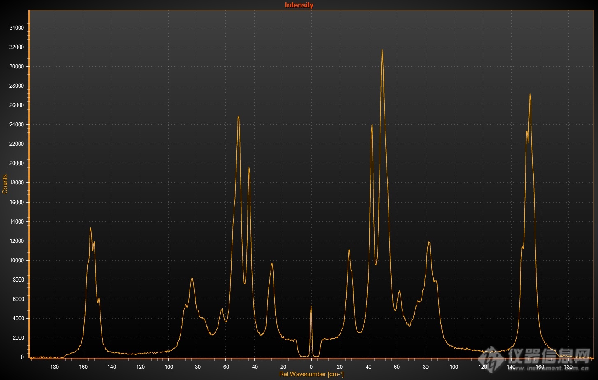Screen dimensions: 598x380
Task: Select the '22000' y-axis tick label
Action: click(17, 144)
